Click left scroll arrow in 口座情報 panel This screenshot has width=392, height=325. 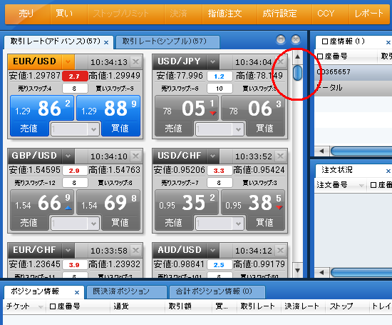(x=321, y=151)
